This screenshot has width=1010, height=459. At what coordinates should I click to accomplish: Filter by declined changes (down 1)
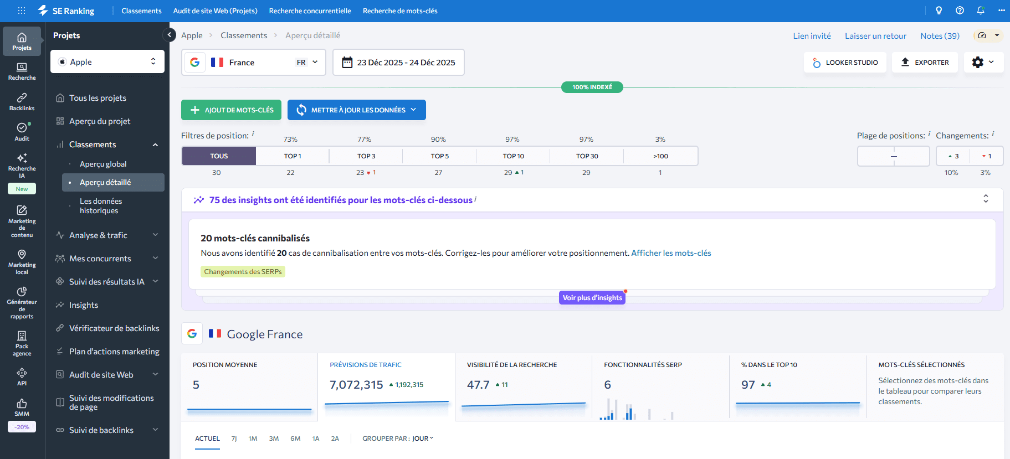click(x=987, y=156)
